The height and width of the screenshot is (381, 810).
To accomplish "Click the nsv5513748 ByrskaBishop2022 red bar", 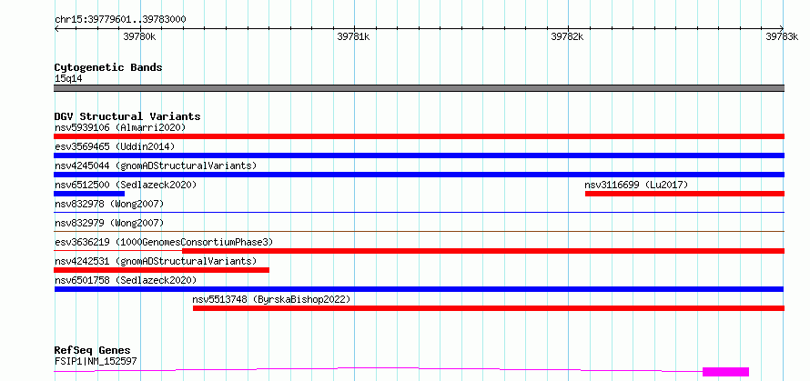I will (x=489, y=308).
